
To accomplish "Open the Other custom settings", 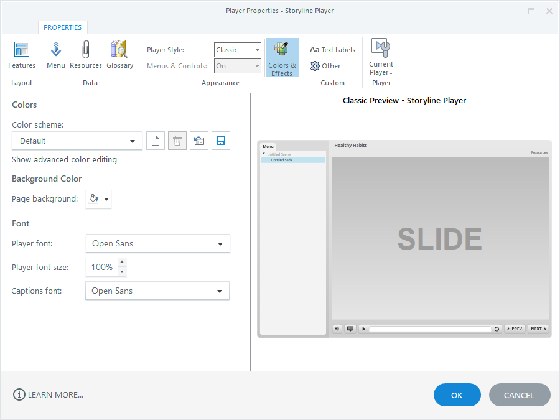I will click(x=325, y=66).
